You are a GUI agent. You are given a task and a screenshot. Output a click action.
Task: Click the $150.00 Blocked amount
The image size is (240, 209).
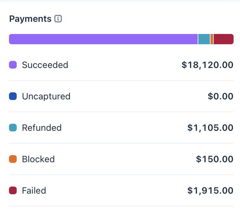coord(215,159)
